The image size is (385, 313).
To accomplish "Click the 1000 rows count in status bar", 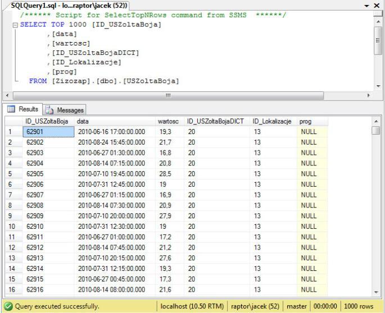I will 359,306.
